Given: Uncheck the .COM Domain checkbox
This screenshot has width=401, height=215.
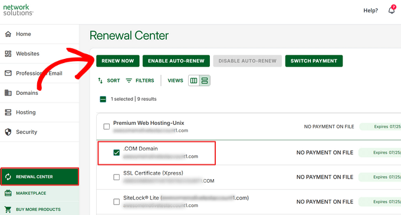Looking at the screenshot, I should (117, 153).
